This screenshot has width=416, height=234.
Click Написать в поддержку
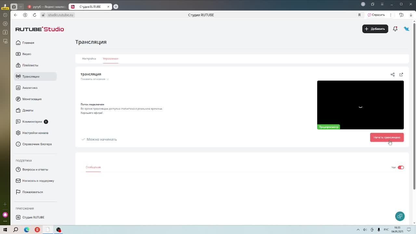35,181
